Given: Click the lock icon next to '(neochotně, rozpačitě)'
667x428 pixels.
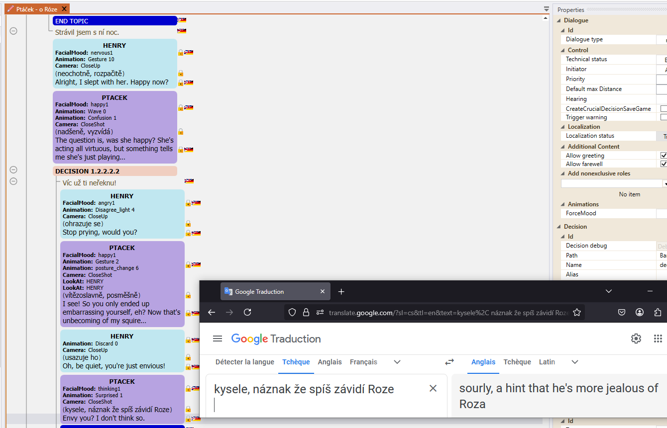Looking at the screenshot, I should point(180,73).
